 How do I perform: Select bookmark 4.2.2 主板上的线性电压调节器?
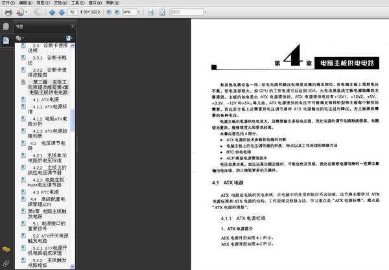[x=47, y=170]
